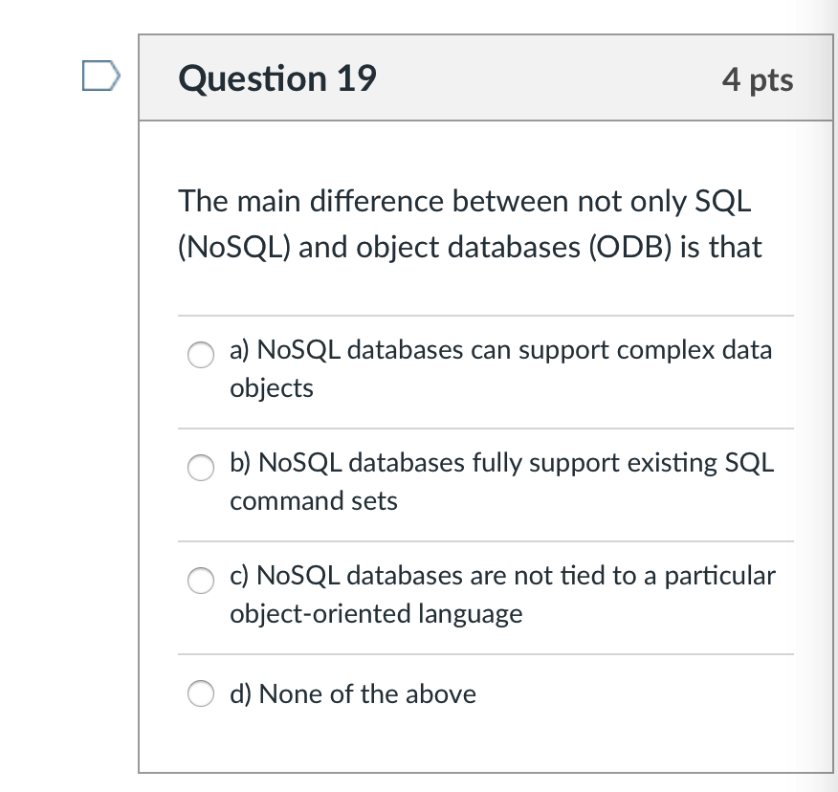Click the 'c)' option letter prefix
Image resolution: width=838 pixels, height=792 pixels.
click(x=239, y=576)
